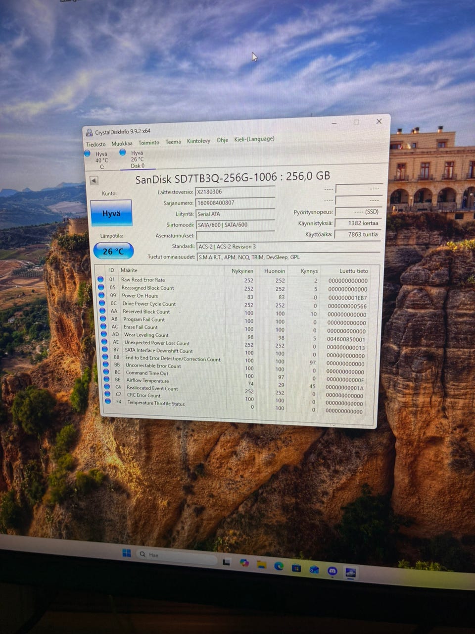The height and width of the screenshot is (634, 475).
Task: Click the raw value 000000001EB7
Action: click(x=347, y=298)
